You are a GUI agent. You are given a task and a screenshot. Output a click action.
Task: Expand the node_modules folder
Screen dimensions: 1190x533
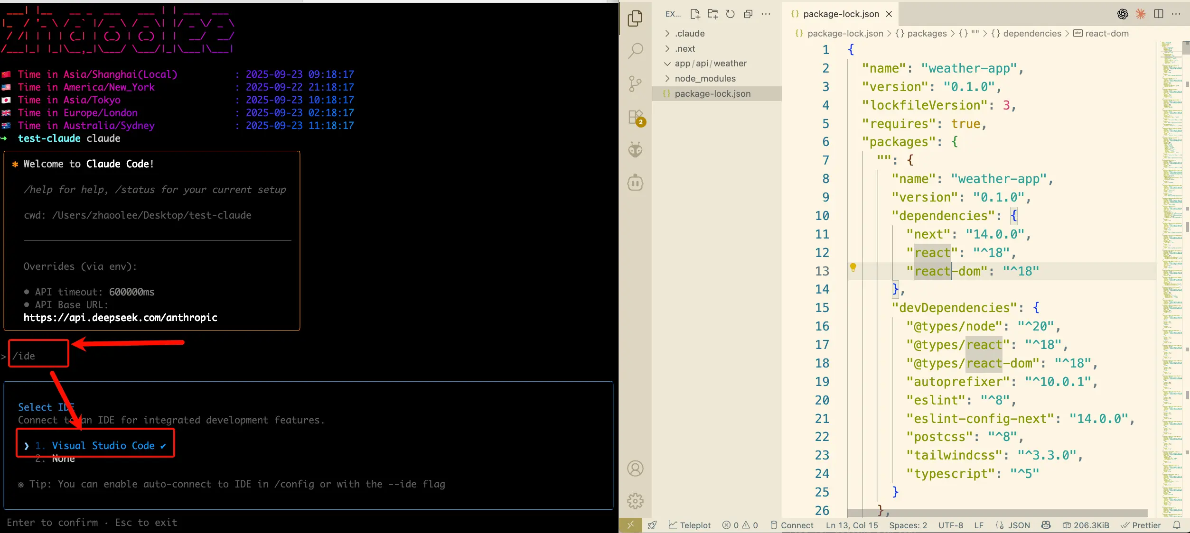[705, 79]
